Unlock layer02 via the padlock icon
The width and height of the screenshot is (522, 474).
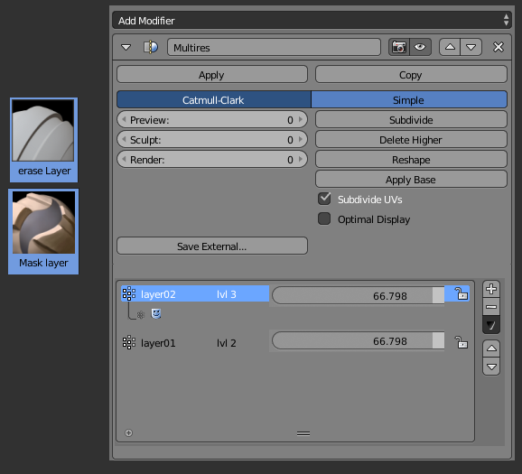coord(461,294)
